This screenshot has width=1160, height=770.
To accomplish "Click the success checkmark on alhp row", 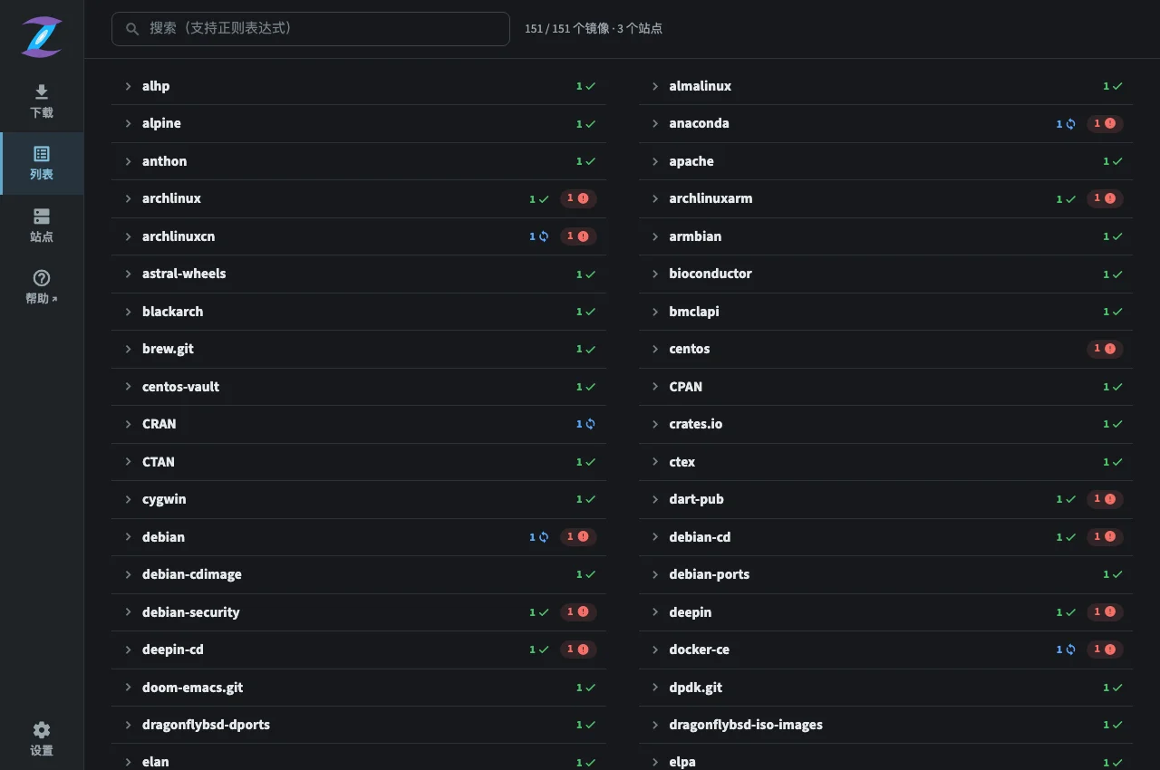I will [x=590, y=86].
